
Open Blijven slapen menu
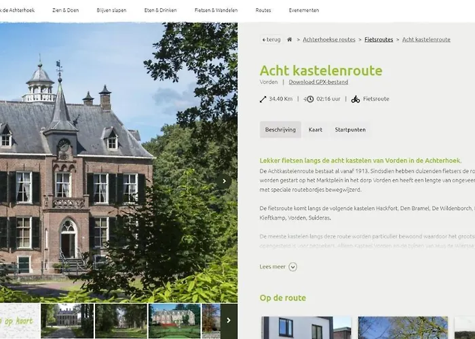(x=111, y=10)
